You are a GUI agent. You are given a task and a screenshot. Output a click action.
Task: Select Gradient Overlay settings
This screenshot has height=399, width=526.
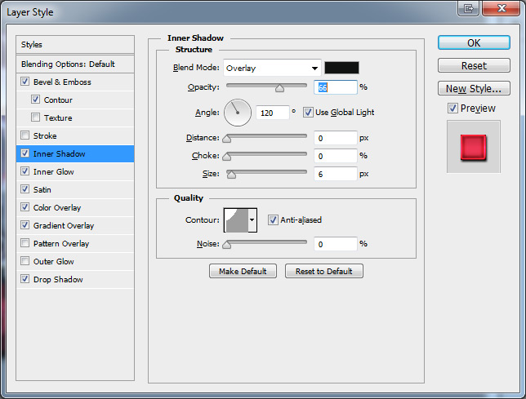(63, 225)
